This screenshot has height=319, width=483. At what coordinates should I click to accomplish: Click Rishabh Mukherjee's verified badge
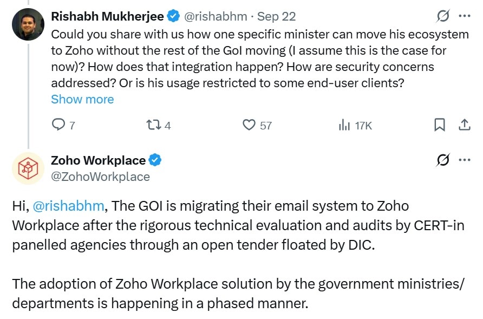click(x=173, y=17)
